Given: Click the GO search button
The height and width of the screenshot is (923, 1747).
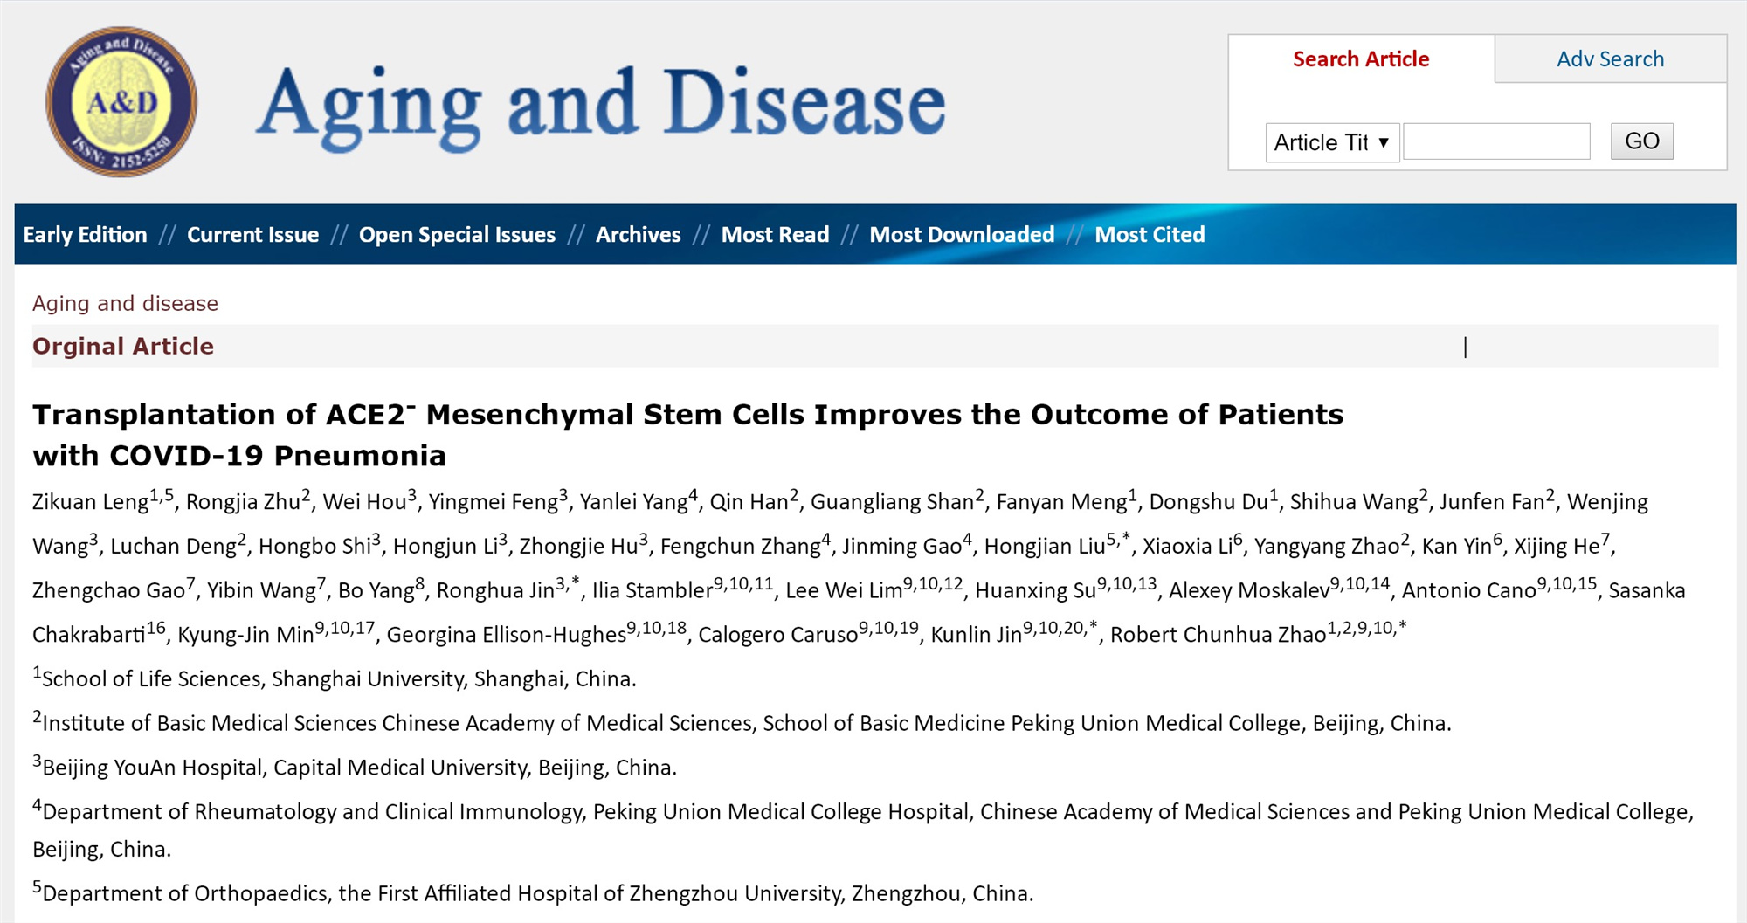Looking at the screenshot, I should 1641,141.
